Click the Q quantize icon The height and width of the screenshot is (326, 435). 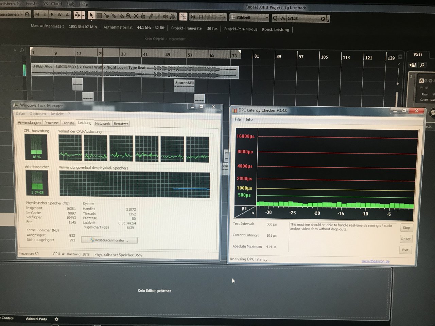point(275,18)
